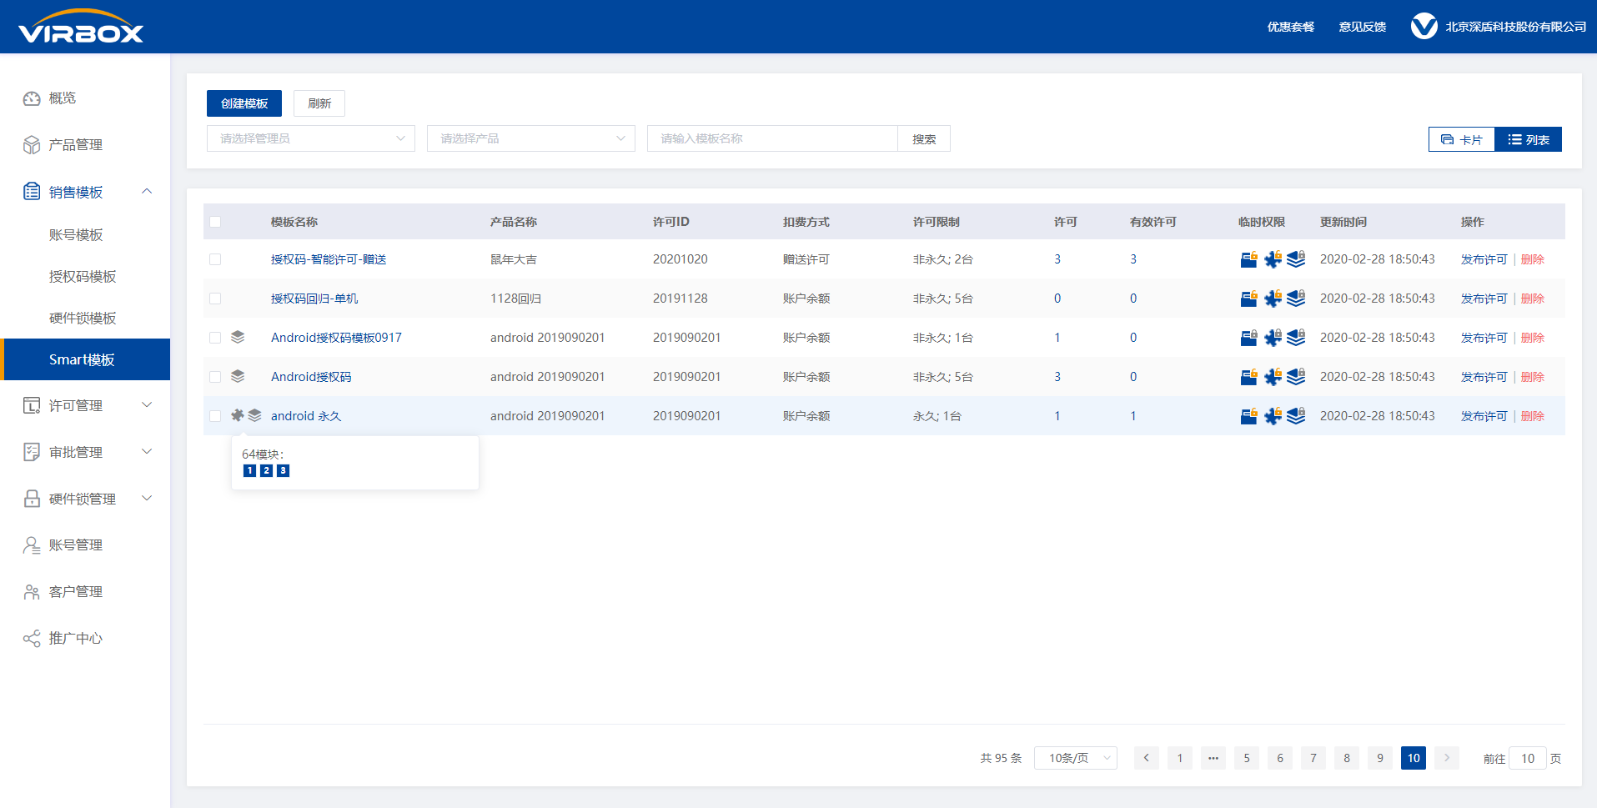
Task: Open 优惠套餐 in top bar
Action: coord(1291,27)
